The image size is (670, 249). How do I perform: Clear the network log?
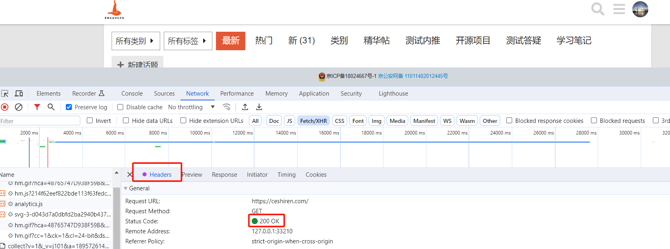(18, 107)
